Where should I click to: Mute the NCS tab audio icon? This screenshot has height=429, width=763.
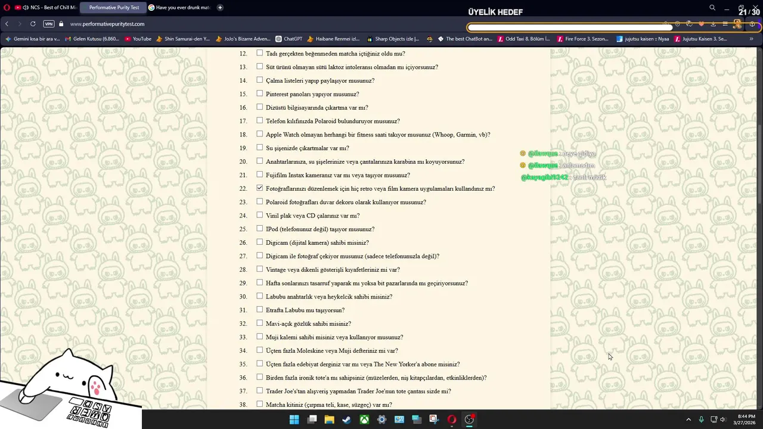pos(26,8)
